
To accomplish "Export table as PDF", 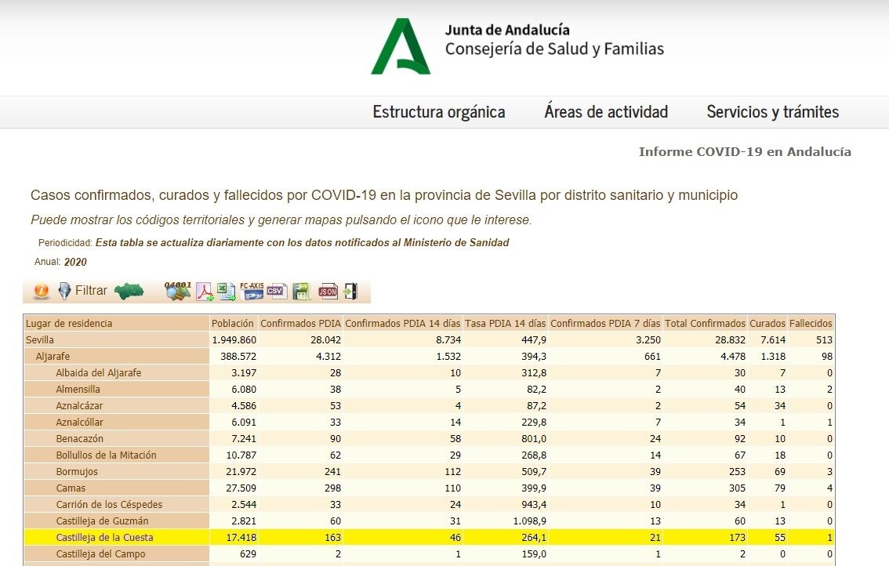I will tap(205, 292).
